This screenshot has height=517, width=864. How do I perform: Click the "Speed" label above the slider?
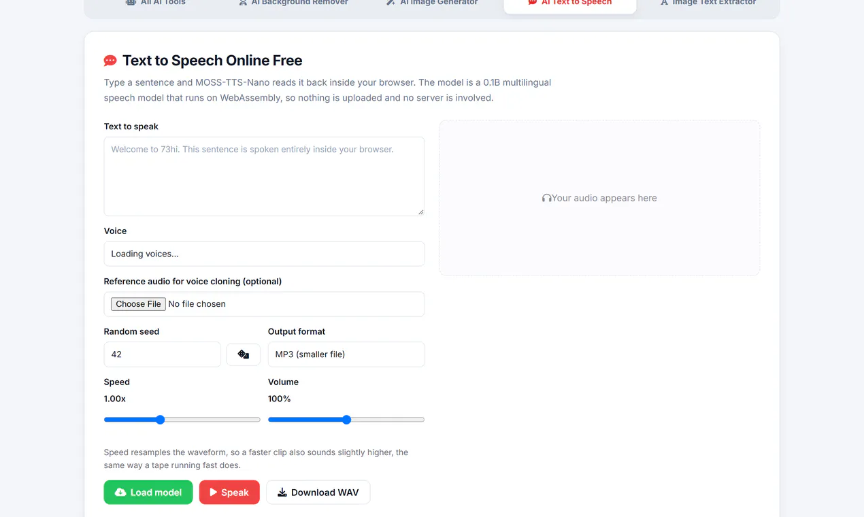(117, 382)
